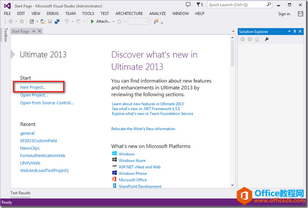Viewport: 308px width, 208px height.
Task: Click the Undo toolbar icon
Action: [x=67, y=21]
